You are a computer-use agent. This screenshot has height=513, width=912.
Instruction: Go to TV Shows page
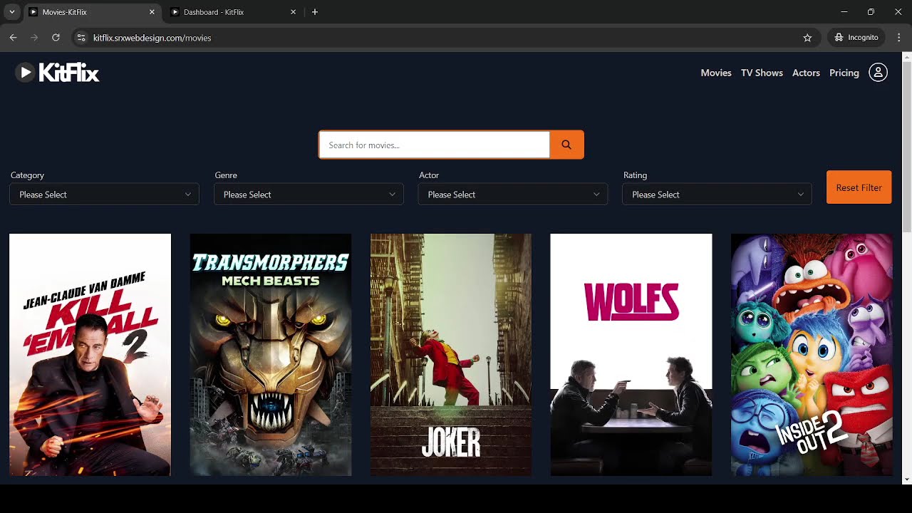[762, 73]
